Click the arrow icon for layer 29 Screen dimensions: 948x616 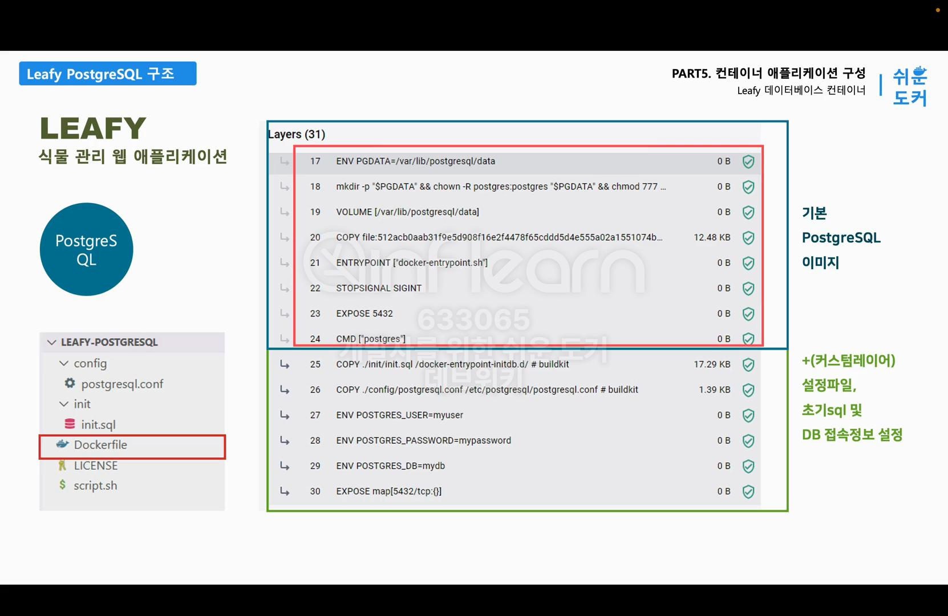click(x=285, y=465)
